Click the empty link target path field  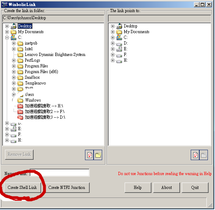coord(160,18)
